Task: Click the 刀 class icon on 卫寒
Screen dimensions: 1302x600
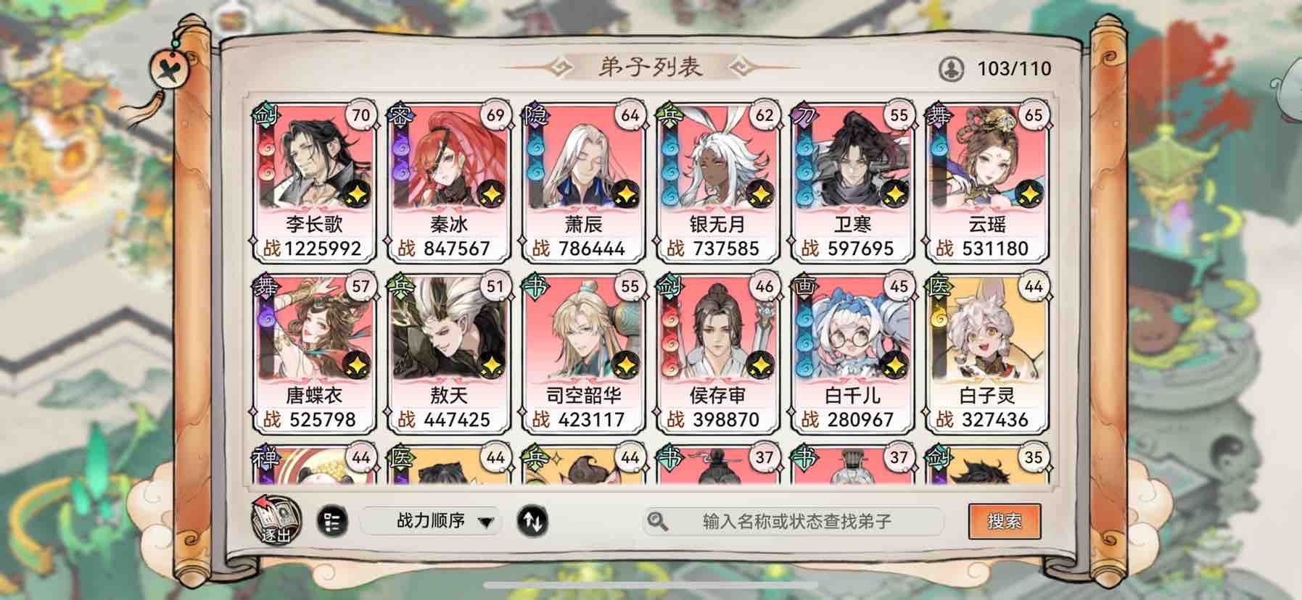Action: pos(804,115)
